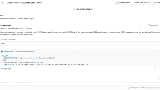Switch to the Physical query (executed) tab
The image size is (160, 90).
click(25, 51)
